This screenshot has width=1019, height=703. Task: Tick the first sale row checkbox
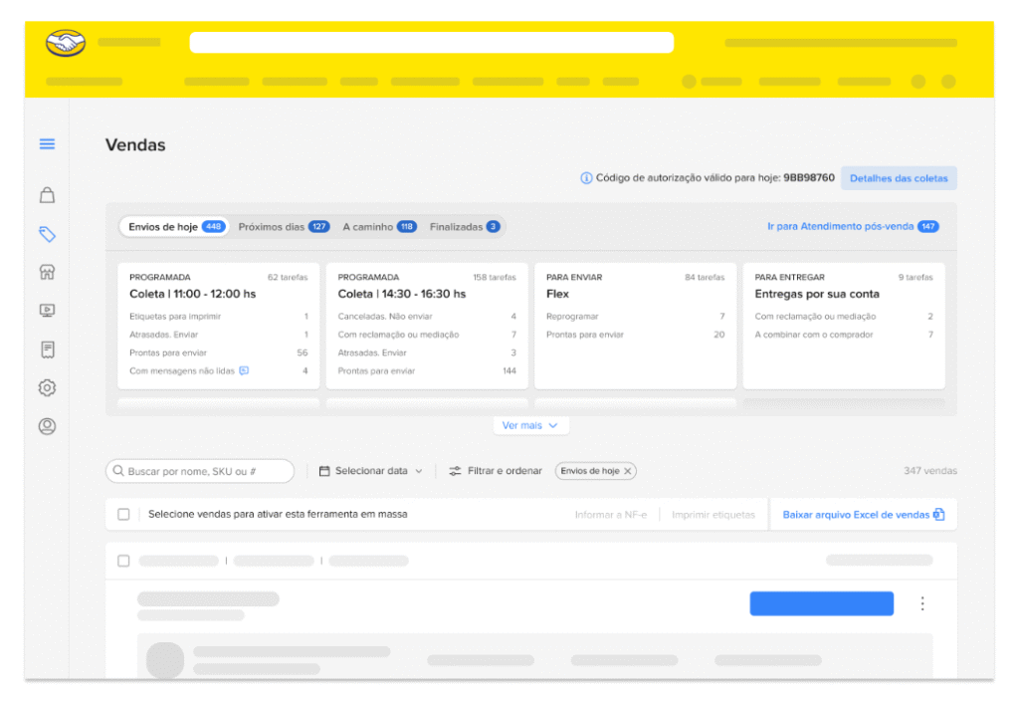click(123, 561)
